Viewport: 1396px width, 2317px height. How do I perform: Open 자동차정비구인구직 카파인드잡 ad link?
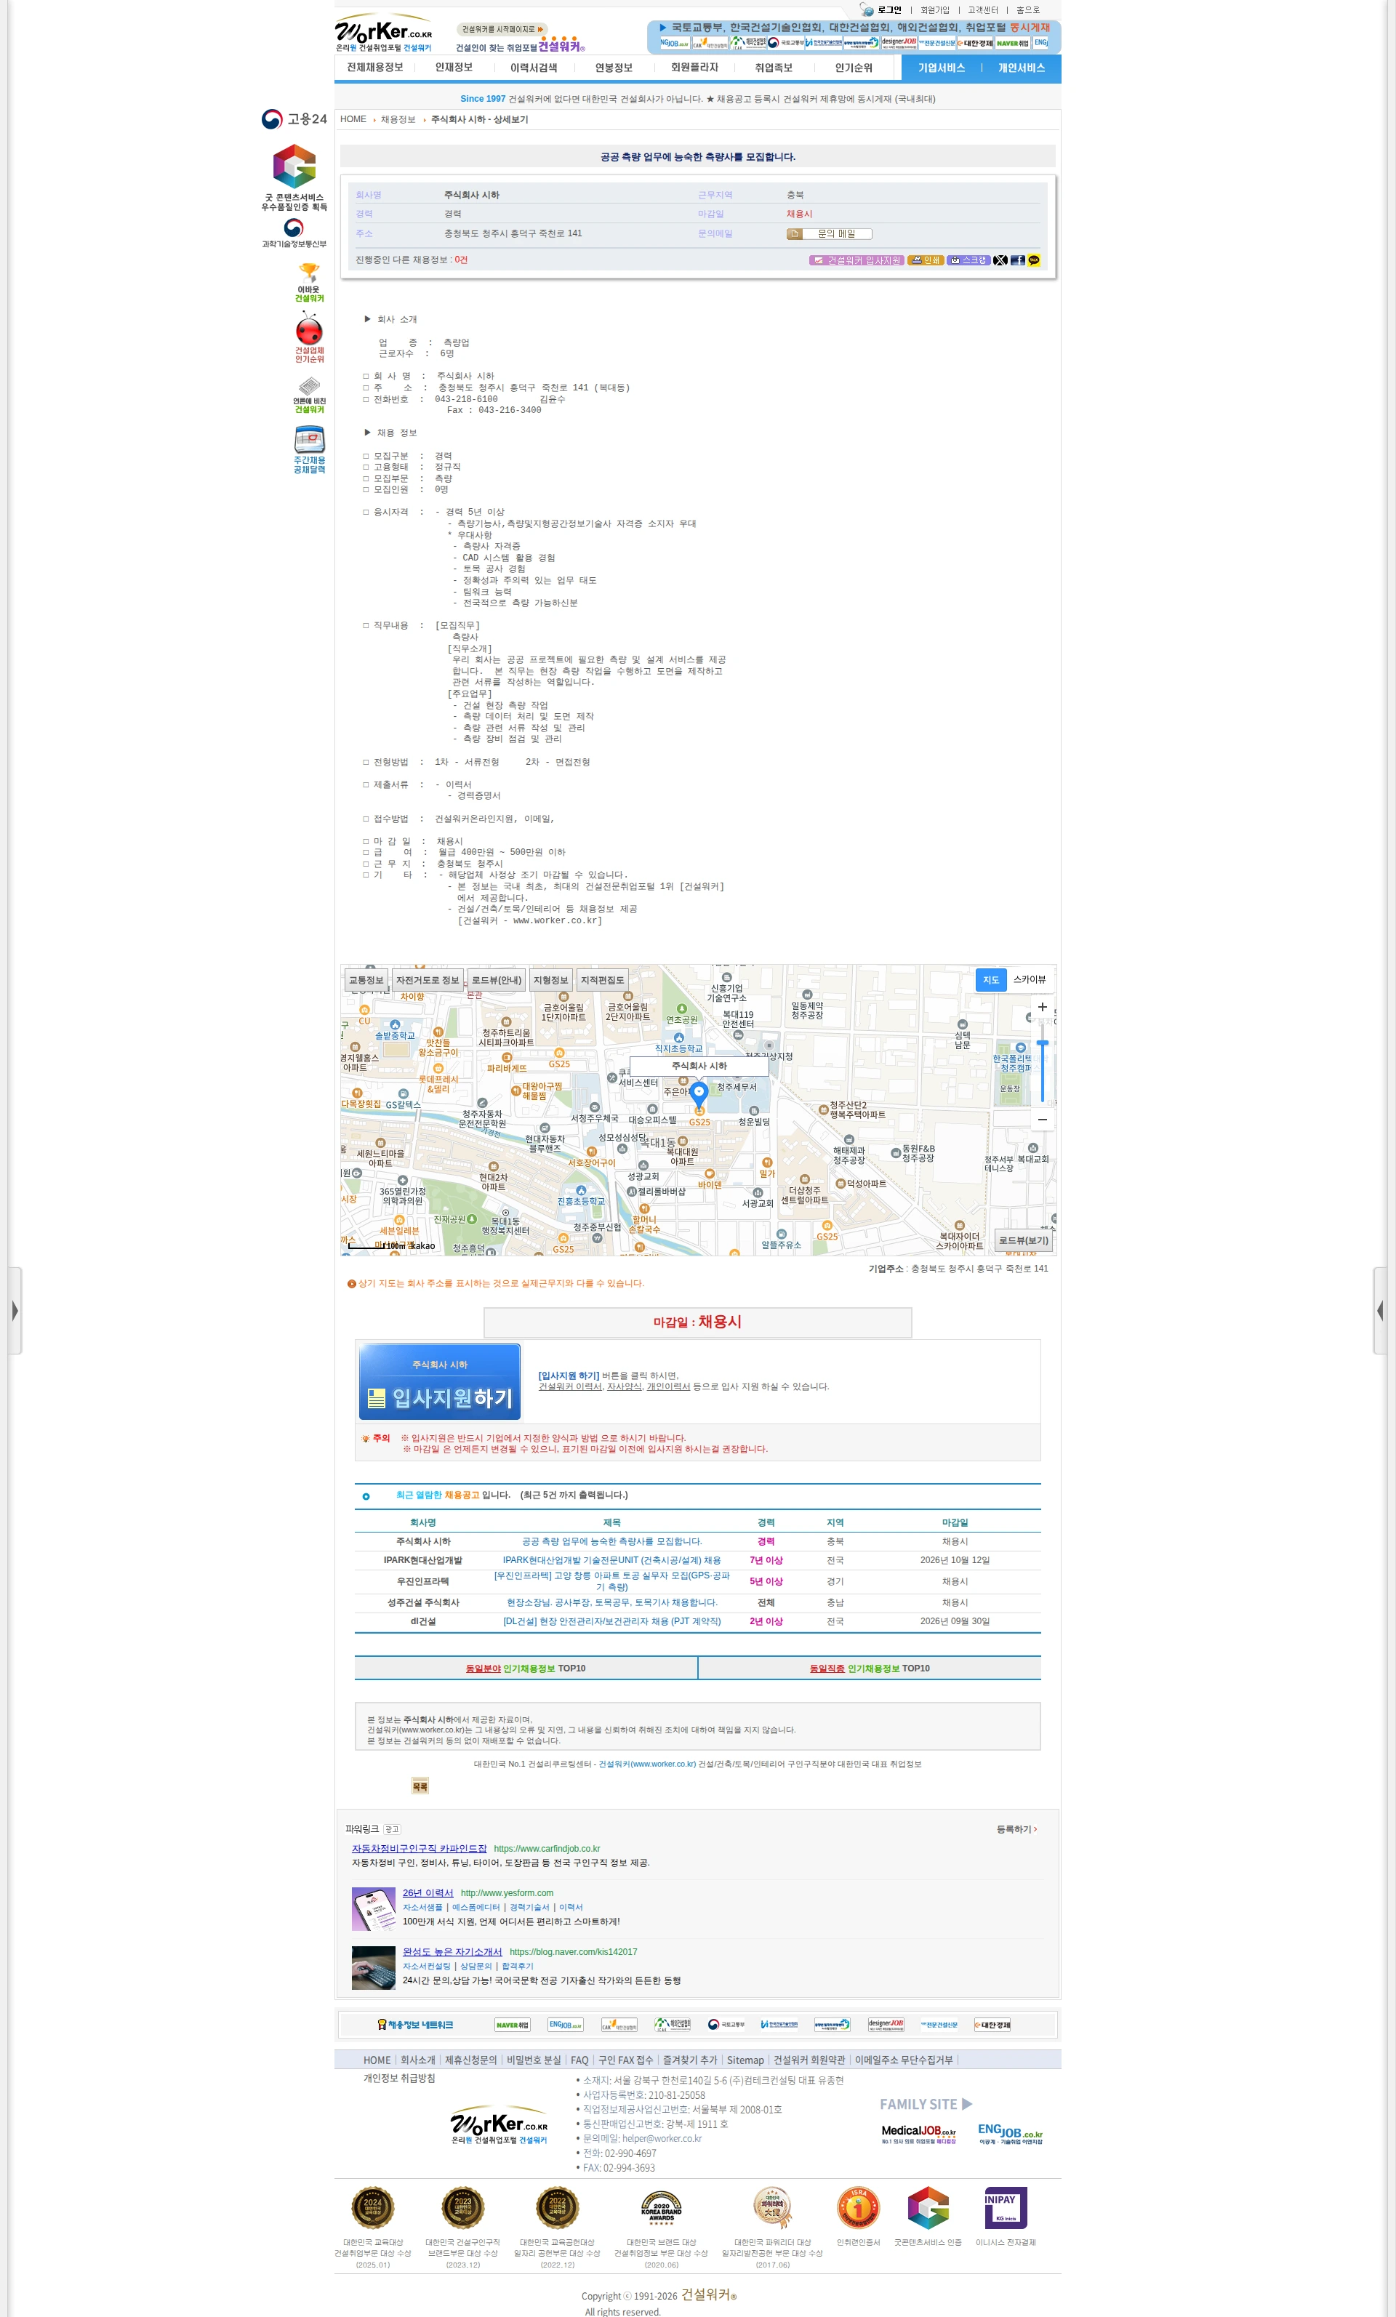pos(420,1849)
